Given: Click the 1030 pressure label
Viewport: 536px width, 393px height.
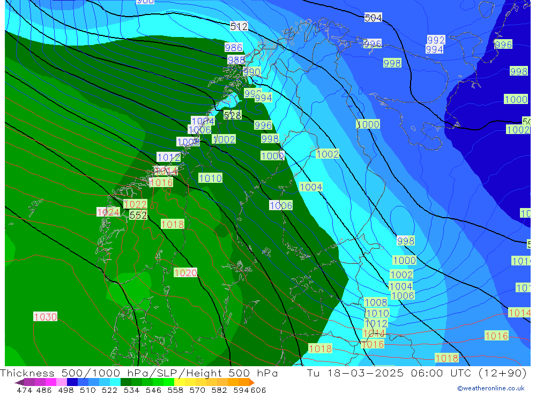Looking at the screenshot, I should (45, 317).
